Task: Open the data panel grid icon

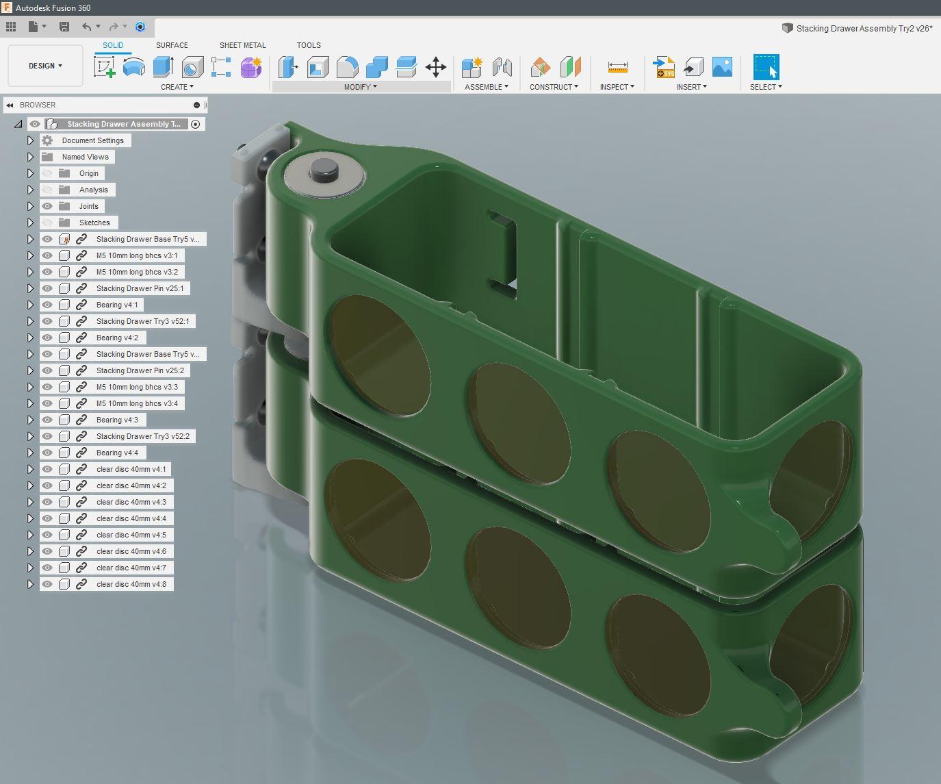Action: 11,27
